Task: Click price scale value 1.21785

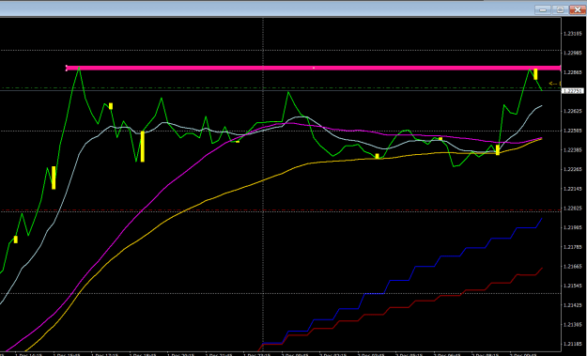Action: [573, 247]
